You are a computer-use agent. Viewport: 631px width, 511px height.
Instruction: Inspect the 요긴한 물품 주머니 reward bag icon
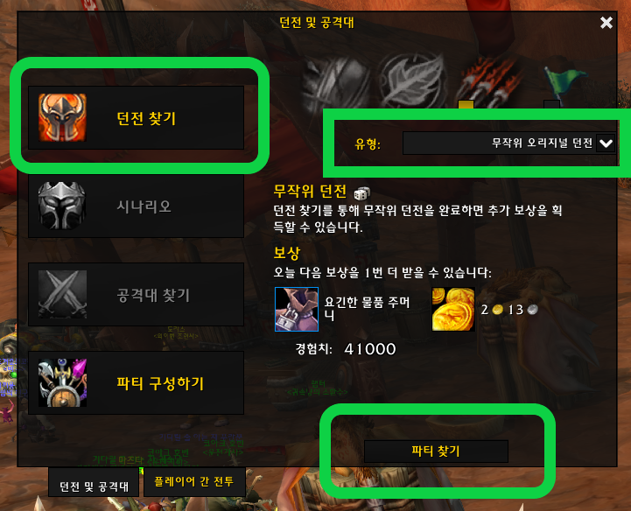coord(297,309)
